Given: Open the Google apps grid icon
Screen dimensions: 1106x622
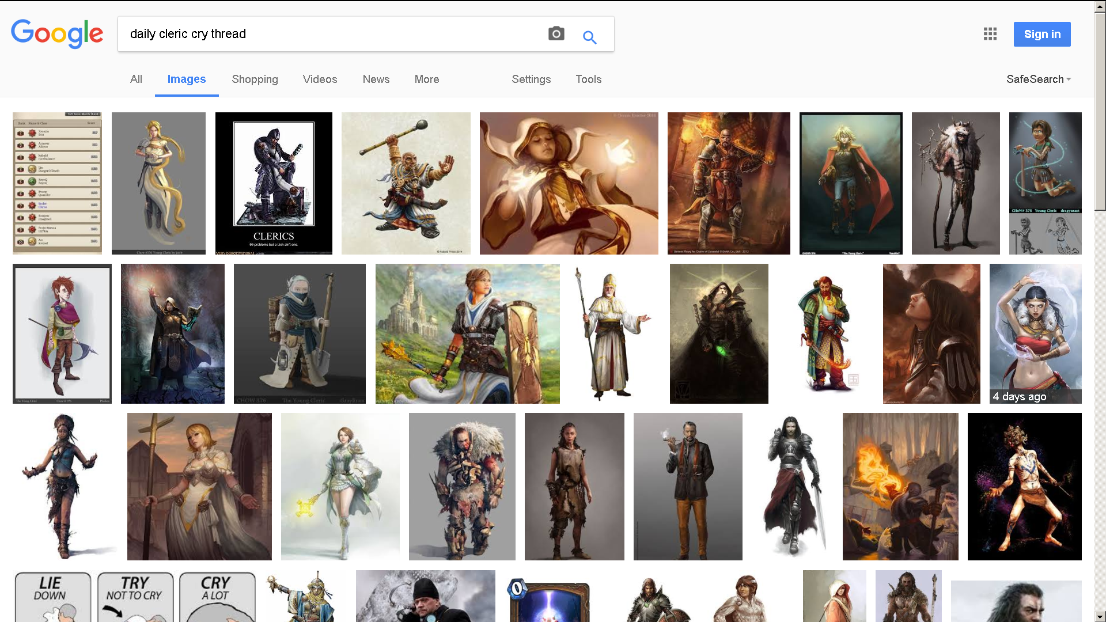Looking at the screenshot, I should (990, 34).
